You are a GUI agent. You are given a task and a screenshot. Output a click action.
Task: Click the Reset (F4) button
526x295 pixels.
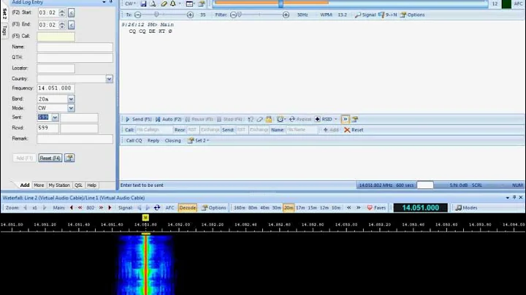coord(50,158)
